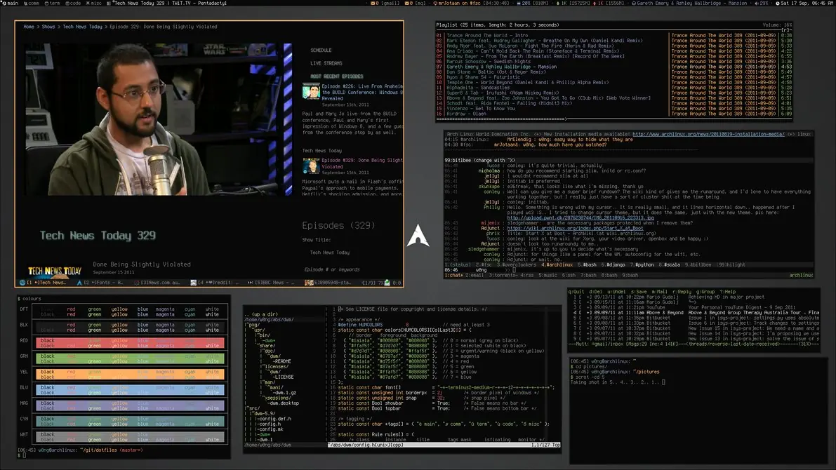Click the Arch Linux logo on desktop
Viewport: 836px width, 470px height.
pyautogui.click(x=418, y=236)
